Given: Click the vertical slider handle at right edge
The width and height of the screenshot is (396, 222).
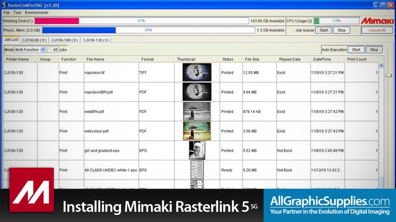Looking at the screenshot, I should click(x=389, y=75).
